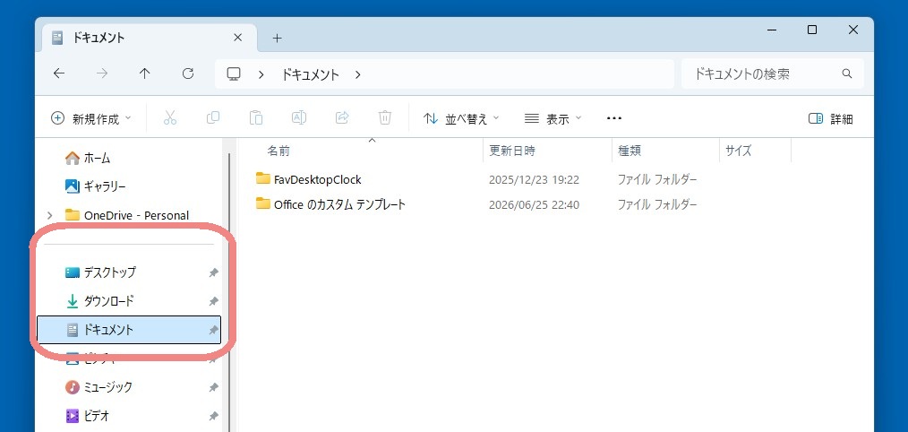Go up one folder level

click(145, 73)
